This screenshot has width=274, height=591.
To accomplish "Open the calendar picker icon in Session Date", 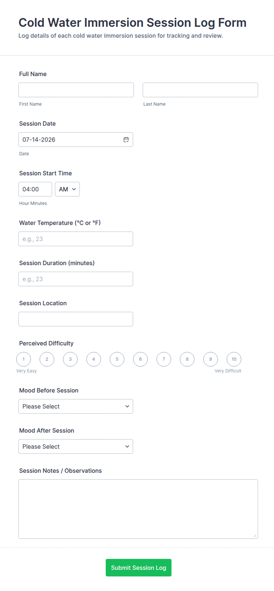I will click(x=126, y=140).
